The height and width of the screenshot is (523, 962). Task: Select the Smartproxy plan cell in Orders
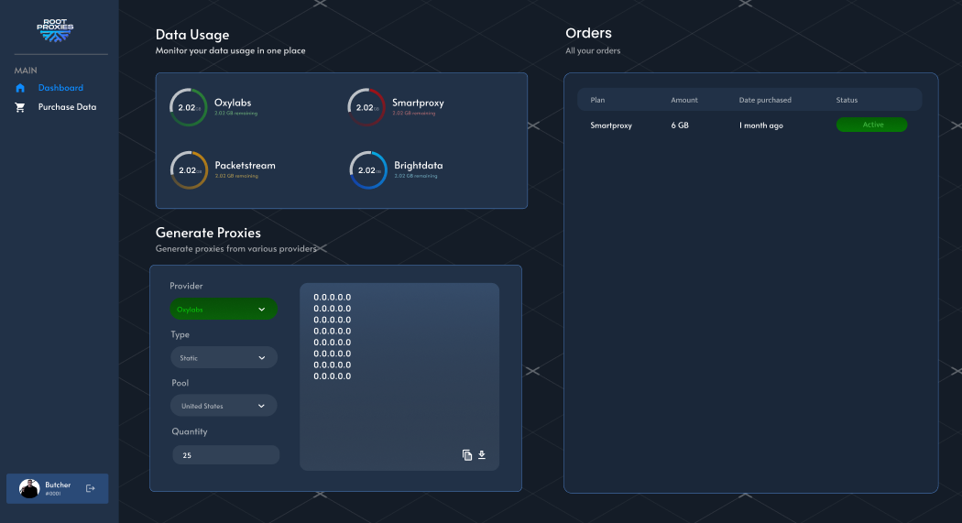tap(611, 125)
